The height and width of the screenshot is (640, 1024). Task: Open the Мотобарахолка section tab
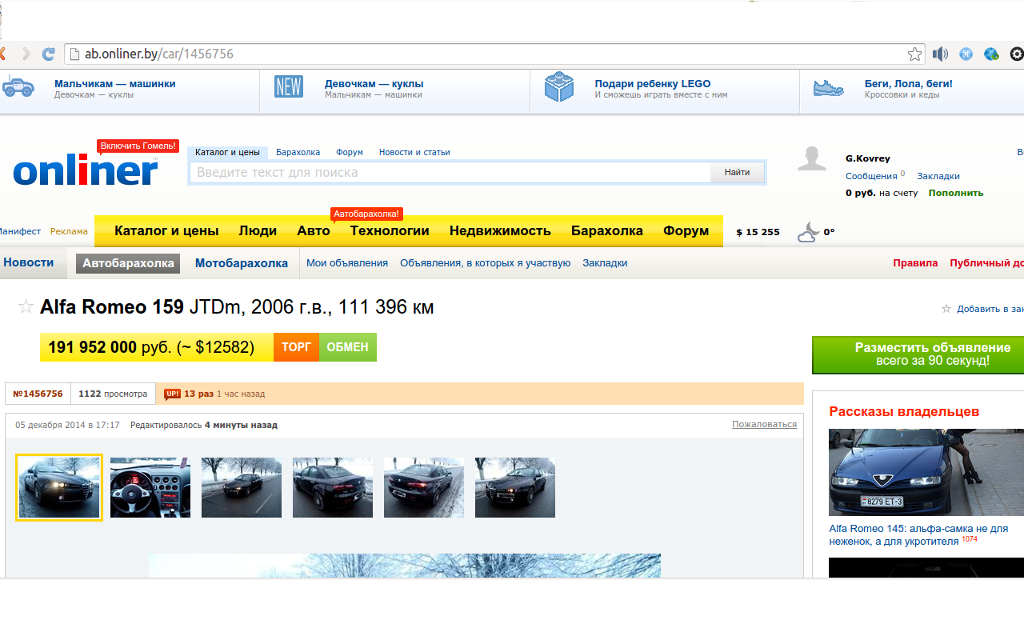[x=242, y=263]
